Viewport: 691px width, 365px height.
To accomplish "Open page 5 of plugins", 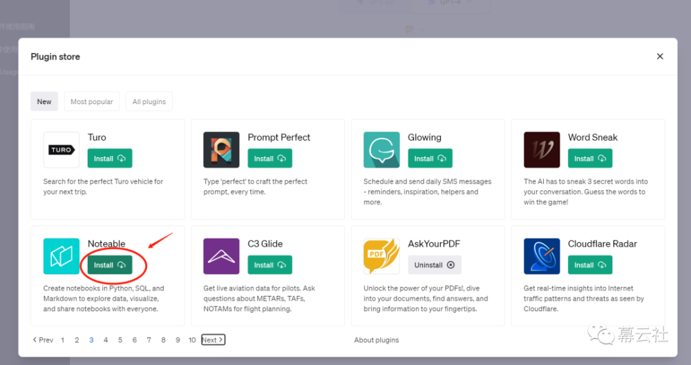I will click(120, 340).
